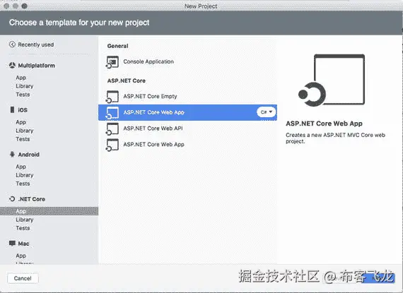Click the General section heading
This screenshot has width=403, height=293.
117,46
